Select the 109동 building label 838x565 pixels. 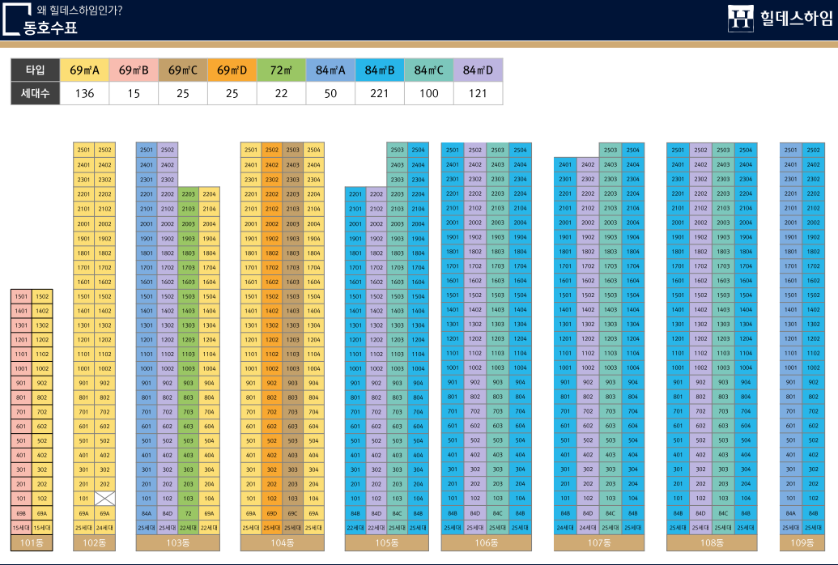(x=802, y=543)
